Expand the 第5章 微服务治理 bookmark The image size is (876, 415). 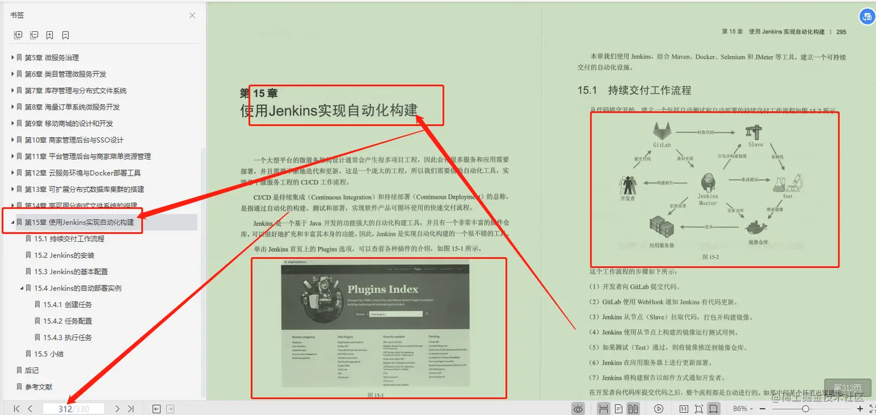point(13,57)
